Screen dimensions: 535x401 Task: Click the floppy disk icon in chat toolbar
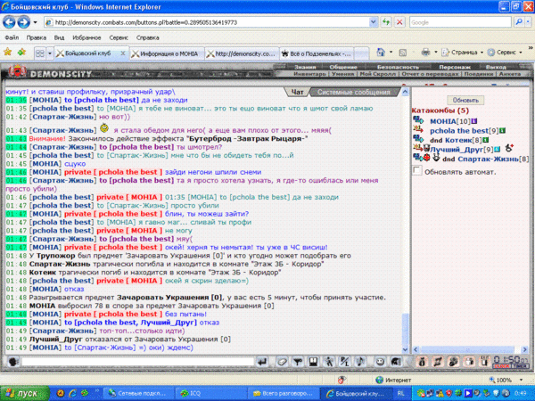coord(313,362)
